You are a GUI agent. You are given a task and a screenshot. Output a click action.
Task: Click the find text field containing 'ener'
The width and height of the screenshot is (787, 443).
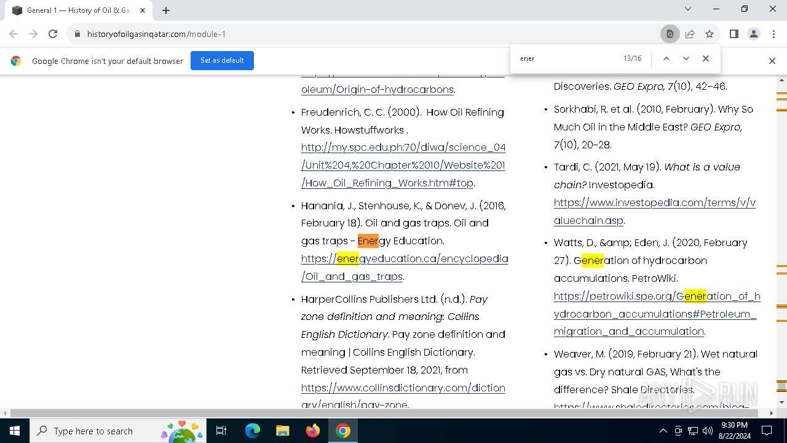tap(566, 58)
